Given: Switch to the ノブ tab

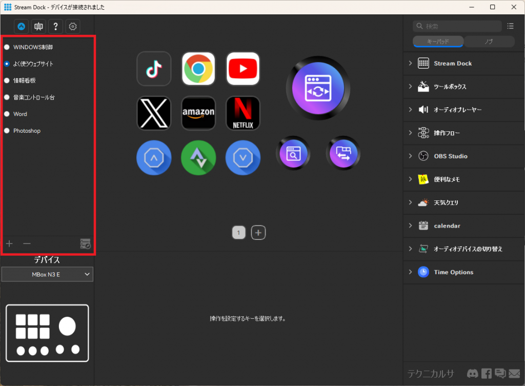Looking at the screenshot, I should pos(489,42).
